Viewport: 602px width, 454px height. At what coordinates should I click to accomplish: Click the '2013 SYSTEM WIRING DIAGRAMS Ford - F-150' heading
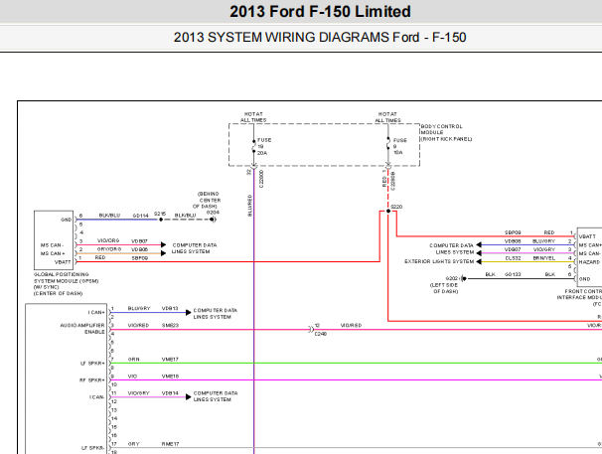[x=320, y=38]
